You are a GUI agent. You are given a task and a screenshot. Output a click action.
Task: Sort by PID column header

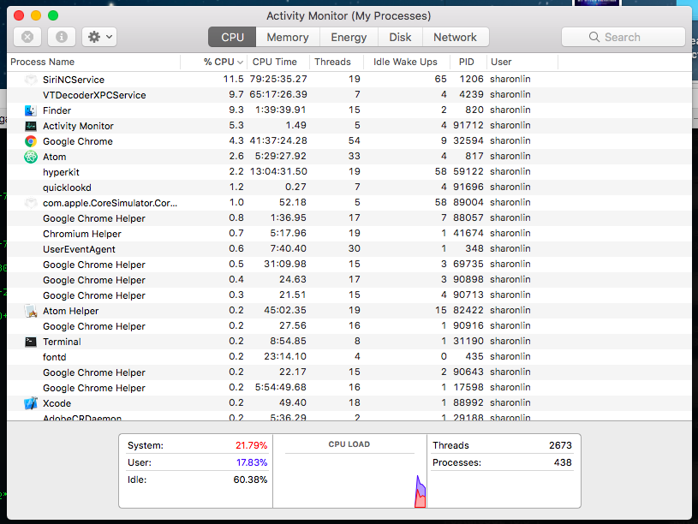(468, 62)
